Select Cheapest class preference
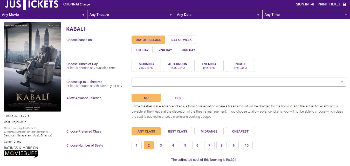The width and height of the screenshot is (350, 166). [240, 131]
